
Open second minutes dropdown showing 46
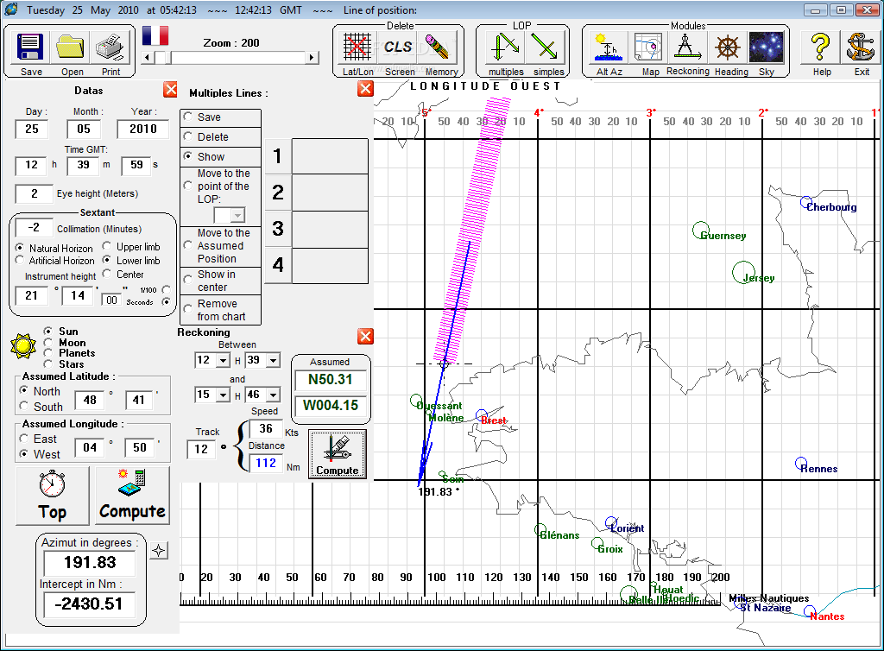[x=274, y=395]
